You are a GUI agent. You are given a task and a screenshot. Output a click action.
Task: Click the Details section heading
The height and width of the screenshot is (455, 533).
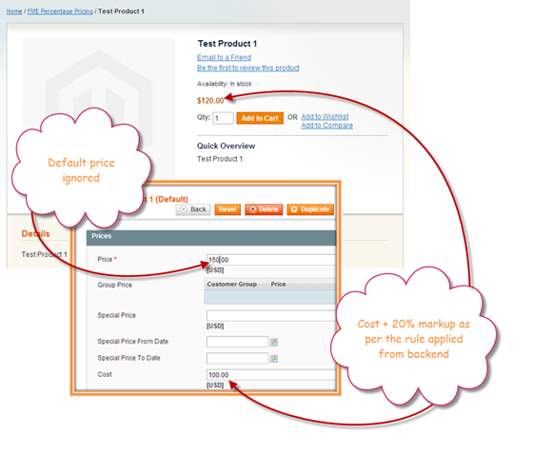click(x=35, y=234)
